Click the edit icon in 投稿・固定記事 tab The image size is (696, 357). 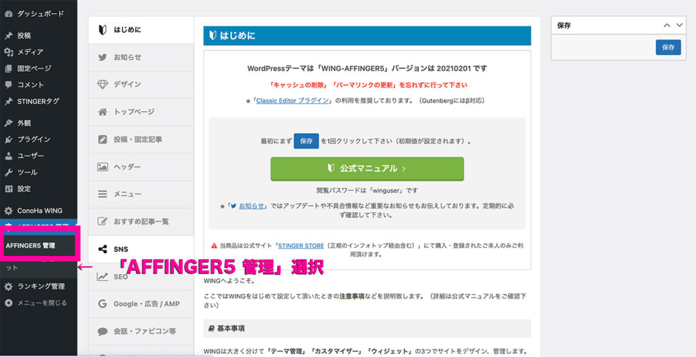point(103,139)
